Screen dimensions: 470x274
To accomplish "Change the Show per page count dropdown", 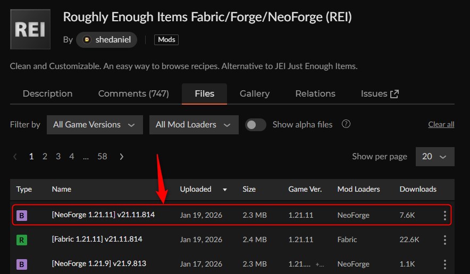I will point(434,157).
